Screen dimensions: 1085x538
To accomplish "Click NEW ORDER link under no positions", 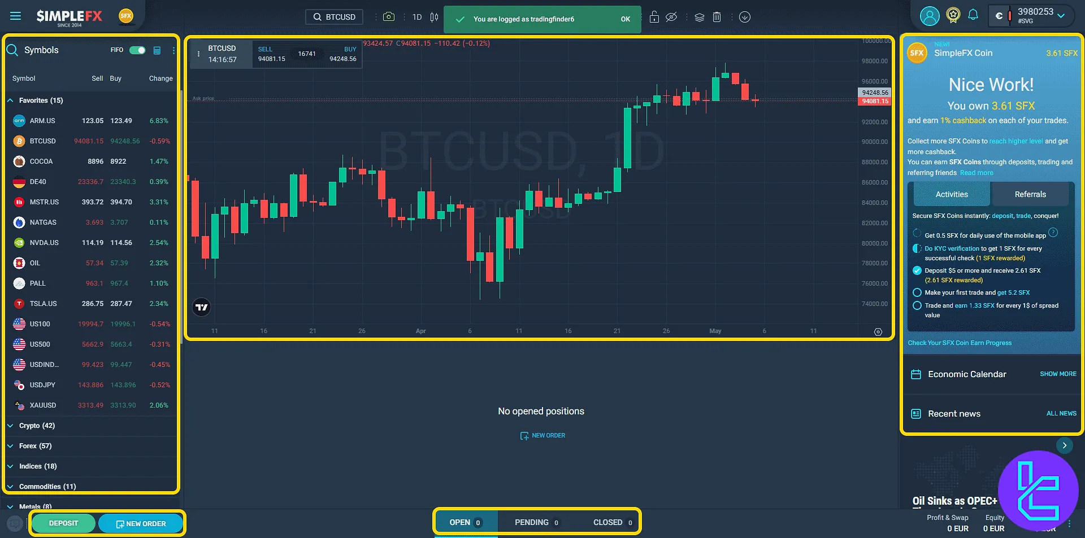I will pos(542,436).
